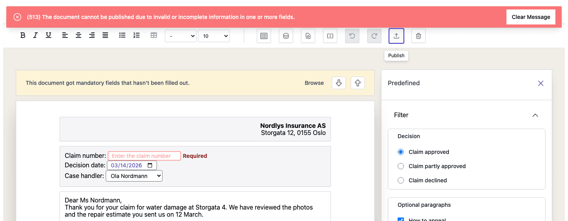Click Clear Message button

(531, 17)
